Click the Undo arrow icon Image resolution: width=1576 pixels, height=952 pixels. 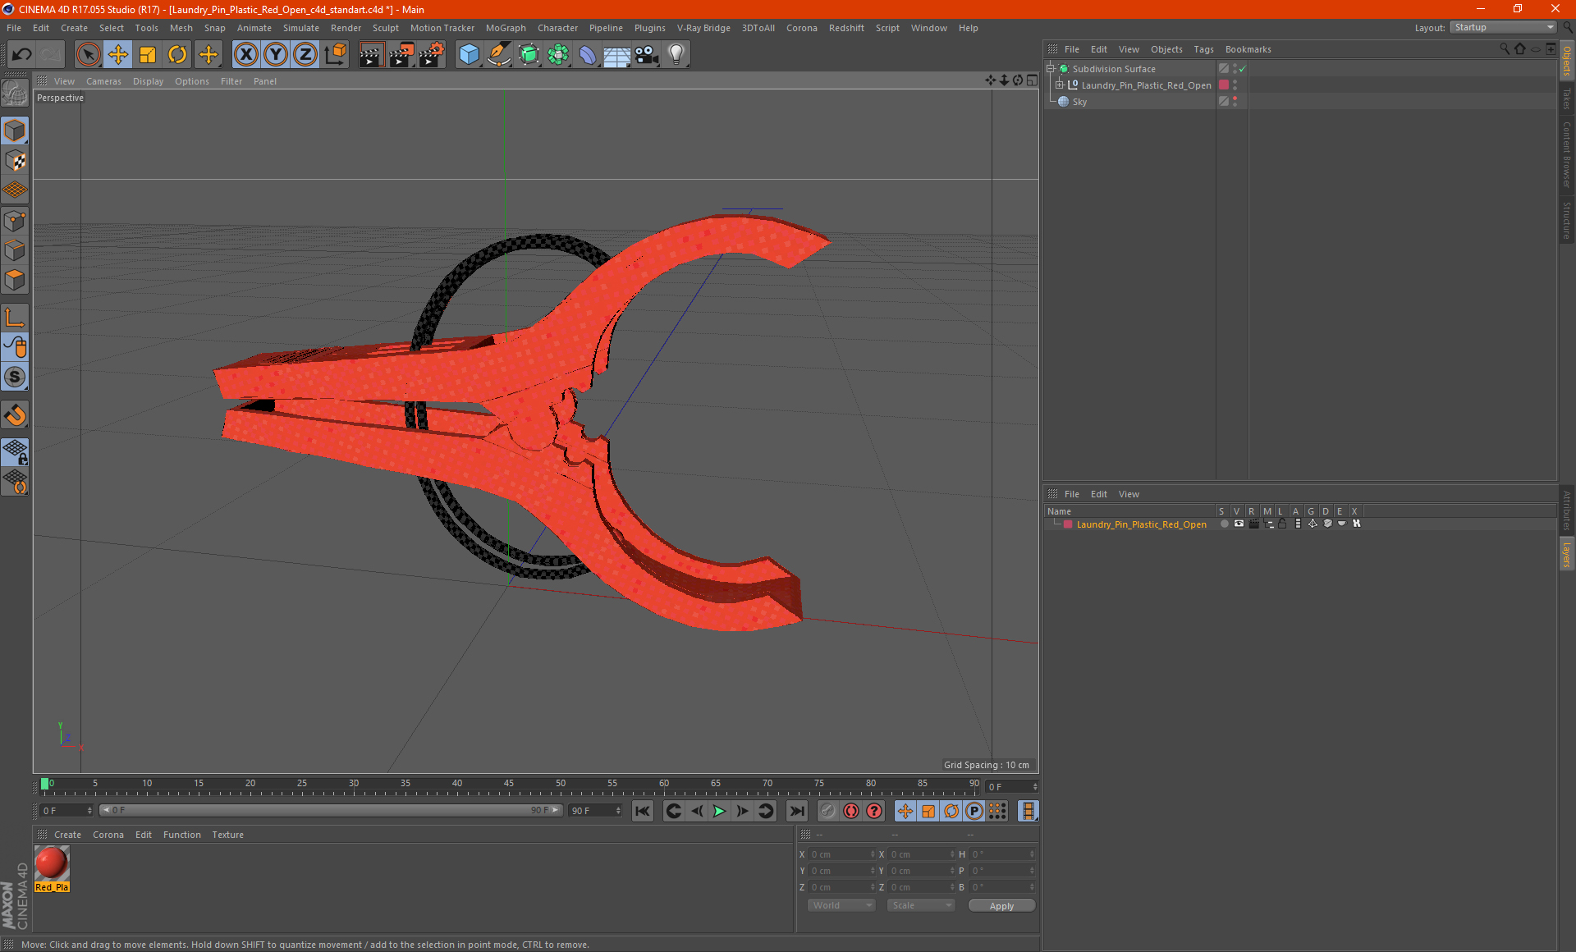coord(22,55)
